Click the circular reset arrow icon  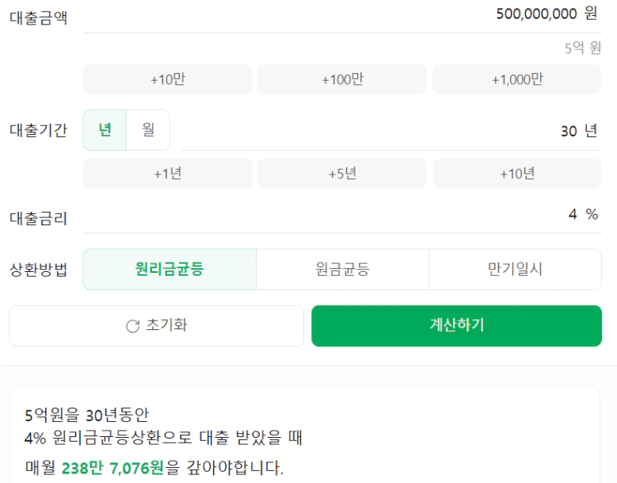(x=132, y=327)
